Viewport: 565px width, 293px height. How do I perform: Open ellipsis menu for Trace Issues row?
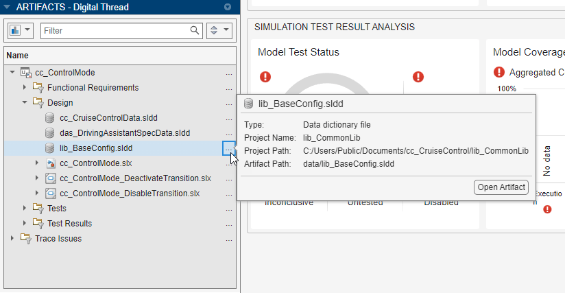pyautogui.click(x=229, y=239)
